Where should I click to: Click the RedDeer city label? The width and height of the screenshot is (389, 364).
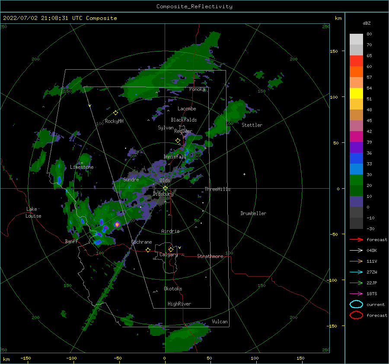(x=183, y=131)
